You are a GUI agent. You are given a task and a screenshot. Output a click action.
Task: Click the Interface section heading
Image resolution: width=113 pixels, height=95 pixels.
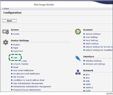(89, 56)
